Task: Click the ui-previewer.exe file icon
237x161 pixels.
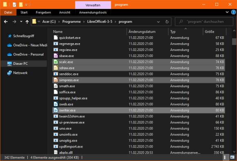Action: [56, 122]
